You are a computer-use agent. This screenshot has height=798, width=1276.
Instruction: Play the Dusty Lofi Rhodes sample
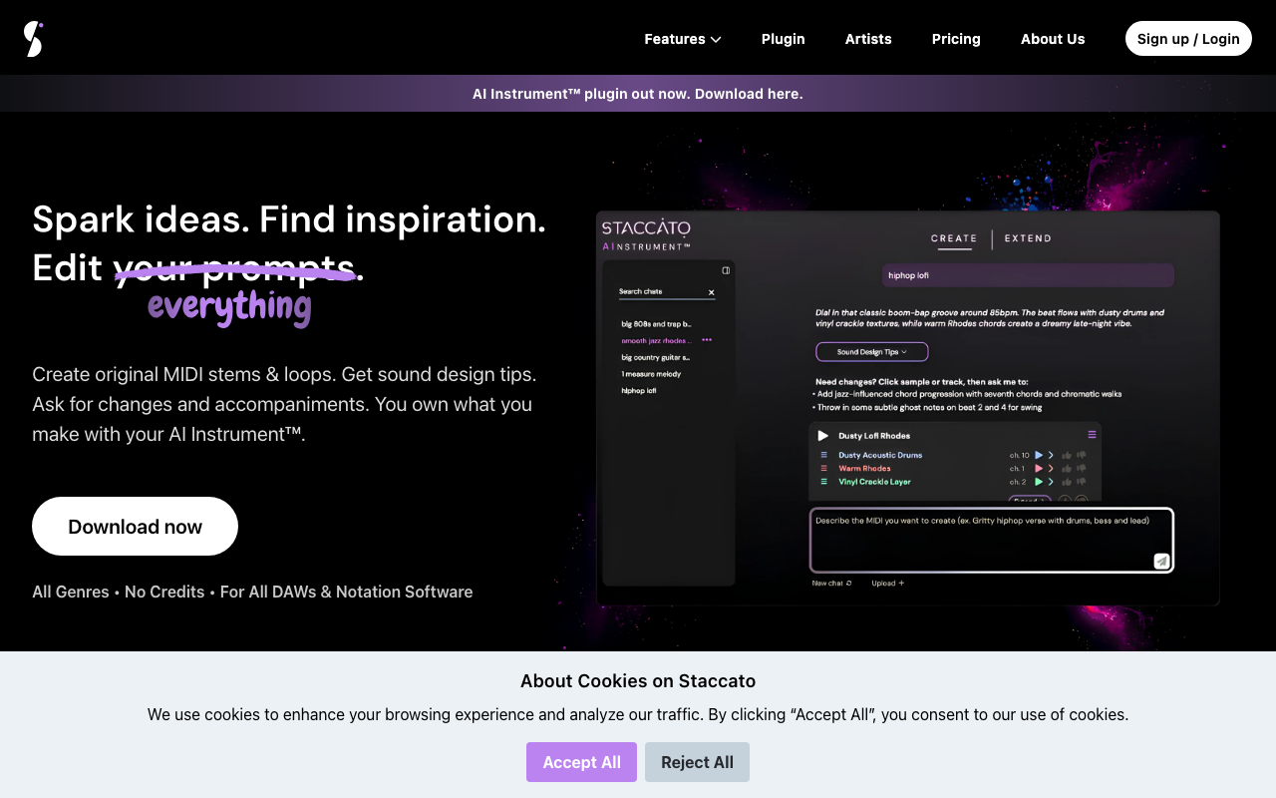point(822,436)
